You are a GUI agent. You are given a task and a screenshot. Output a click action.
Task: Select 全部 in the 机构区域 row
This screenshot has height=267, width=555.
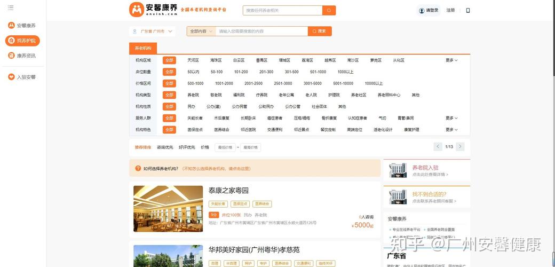point(169,60)
